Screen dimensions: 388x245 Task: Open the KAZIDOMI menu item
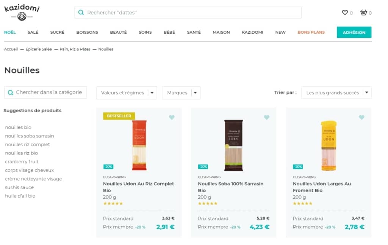[252, 32]
